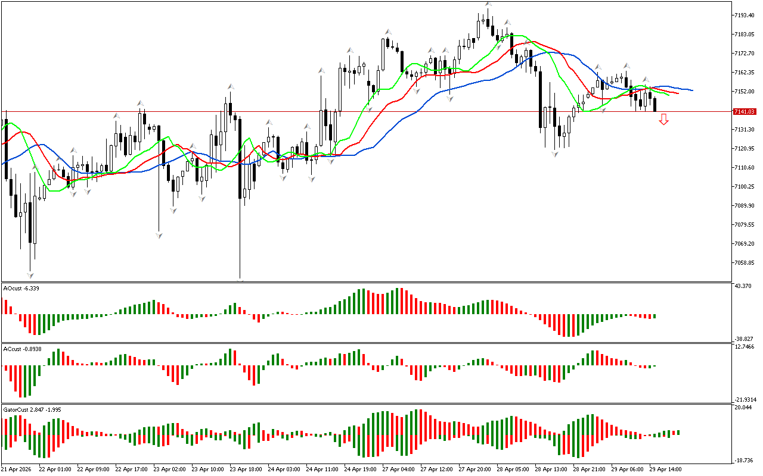763x476 pixels.
Task: Click the fractal arrow below 28 Apr 13:00 low
Action: click(x=555, y=154)
